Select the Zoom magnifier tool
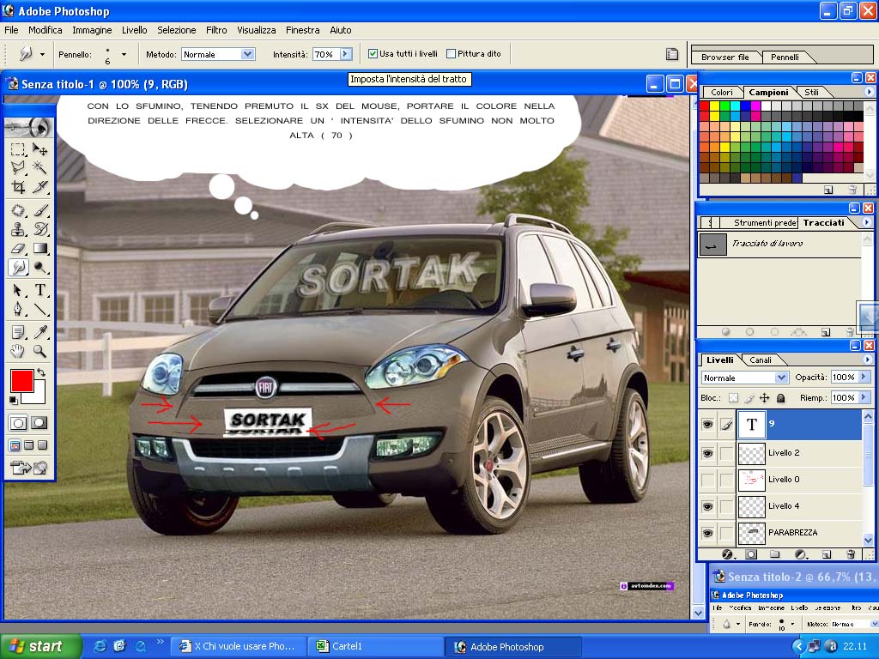This screenshot has width=879, height=659. pyautogui.click(x=39, y=351)
